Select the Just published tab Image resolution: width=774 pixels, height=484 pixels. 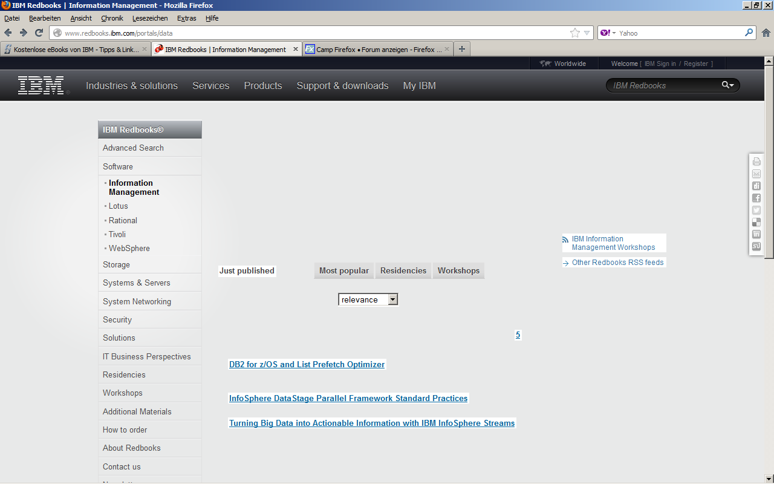pos(247,271)
